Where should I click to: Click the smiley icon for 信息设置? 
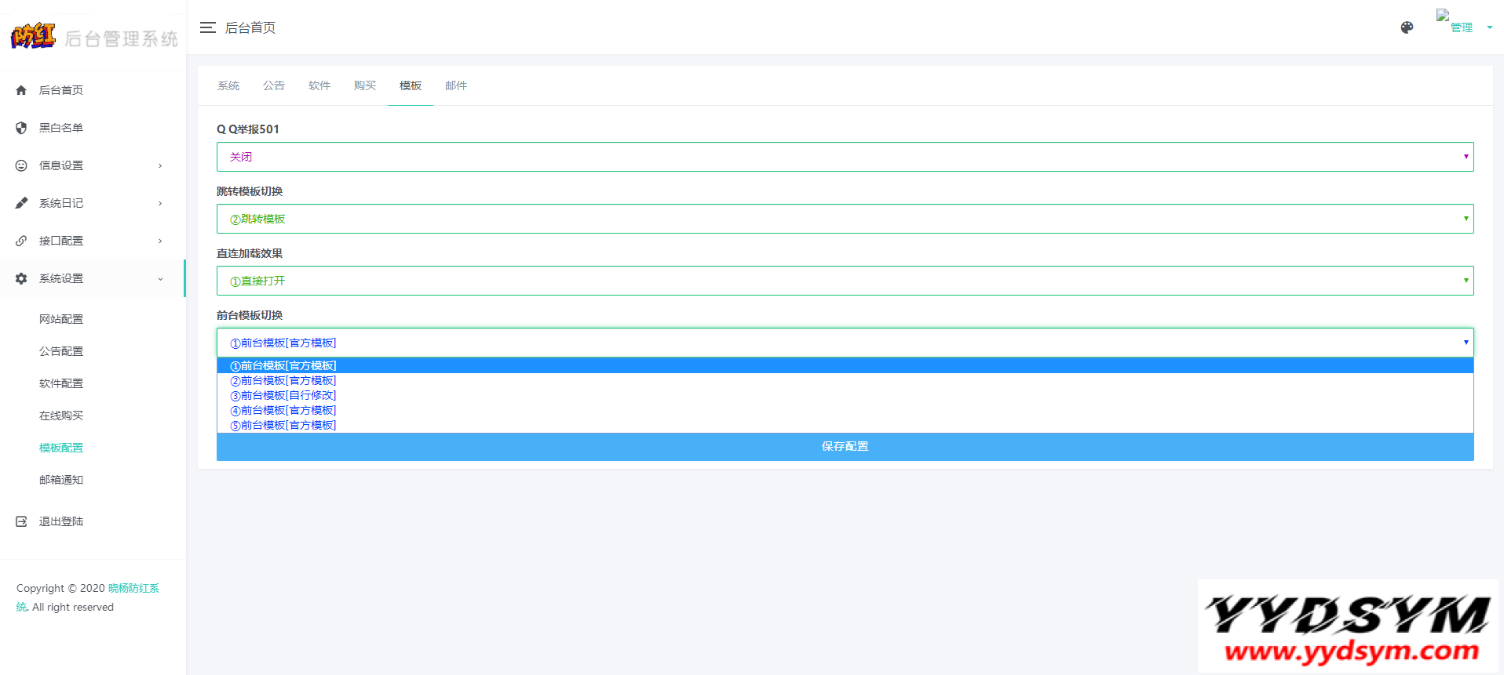pyautogui.click(x=21, y=165)
